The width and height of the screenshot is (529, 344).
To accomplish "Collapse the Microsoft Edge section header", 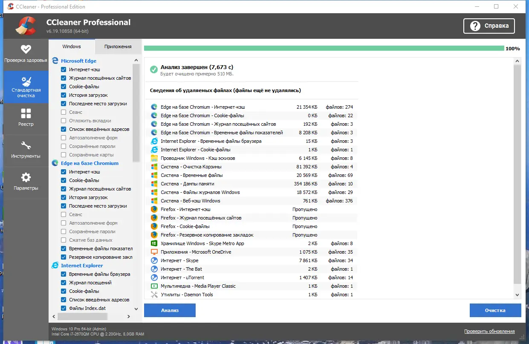I will pos(78,61).
